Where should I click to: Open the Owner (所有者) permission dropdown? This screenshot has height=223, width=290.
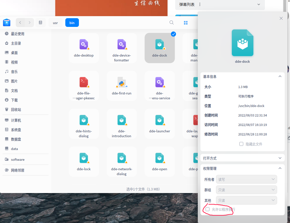(x=246, y=179)
